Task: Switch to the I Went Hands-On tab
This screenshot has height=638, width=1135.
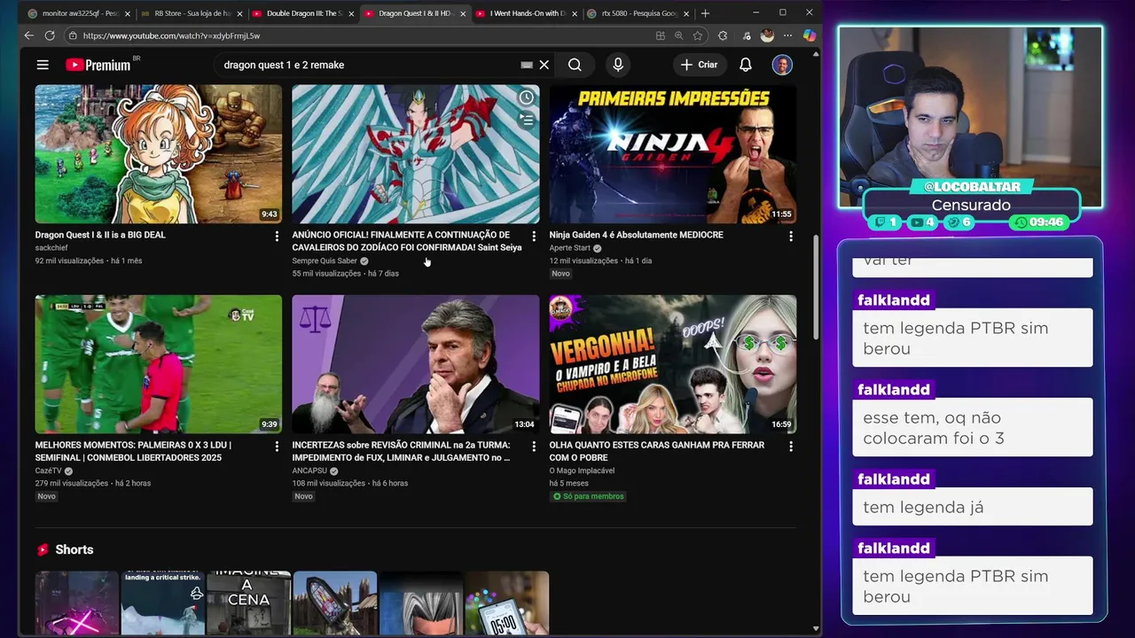Action: 525,13
